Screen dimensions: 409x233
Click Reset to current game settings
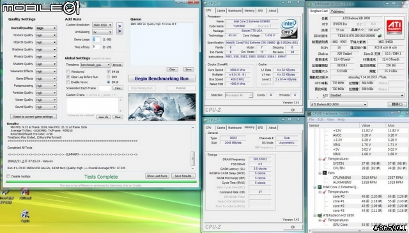pyautogui.click(x=33, y=117)
